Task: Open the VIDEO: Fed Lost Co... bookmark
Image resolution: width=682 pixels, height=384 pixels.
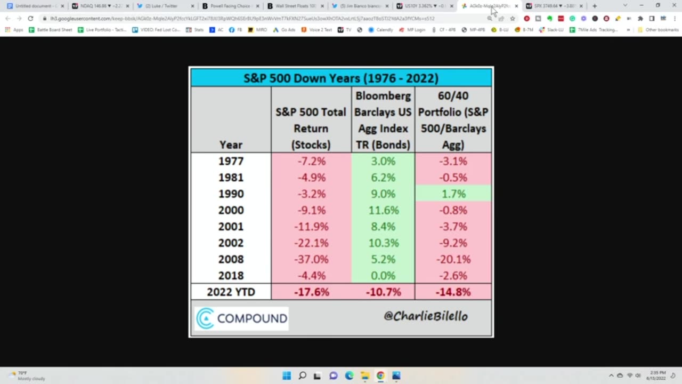Action: [x=157, y=30]
